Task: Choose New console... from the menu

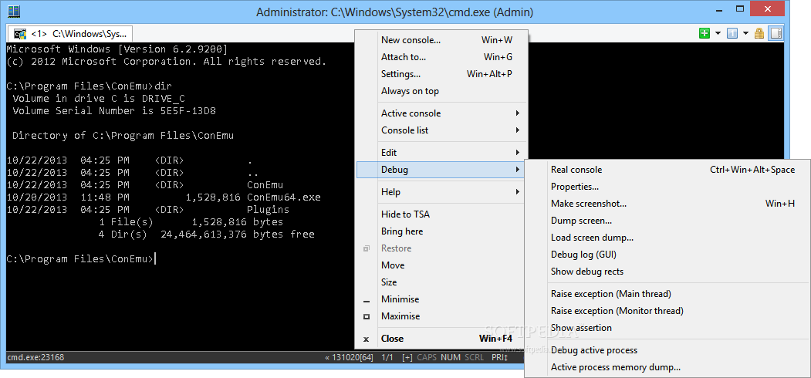Action: 441,40
